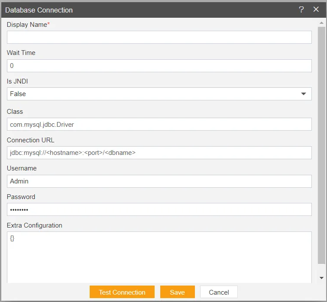Click the Is JNDI label
327x302 pixels.
pyautogui.click(x=17, y=81)
